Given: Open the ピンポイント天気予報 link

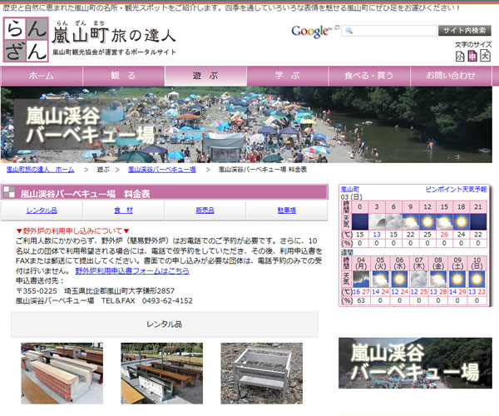Looking at the screenshot, I should click(457, 190).
